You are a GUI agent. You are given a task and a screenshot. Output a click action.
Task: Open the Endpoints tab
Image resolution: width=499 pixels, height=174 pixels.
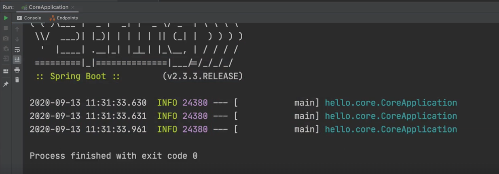click(x=63, y=18)
